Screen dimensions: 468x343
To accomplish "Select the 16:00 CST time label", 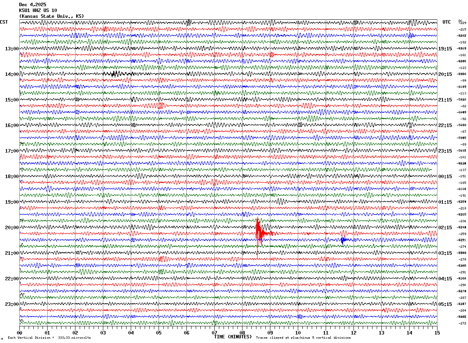I will point(12,125).
